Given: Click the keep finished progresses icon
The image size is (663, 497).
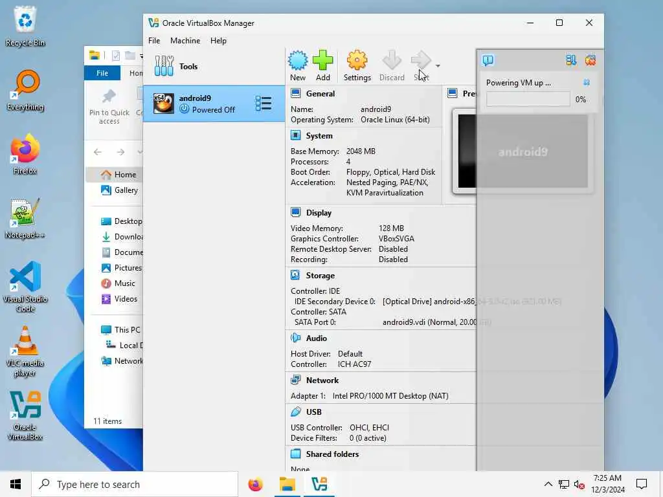Looking at the screenshot, I should click(x=571, y=60).
